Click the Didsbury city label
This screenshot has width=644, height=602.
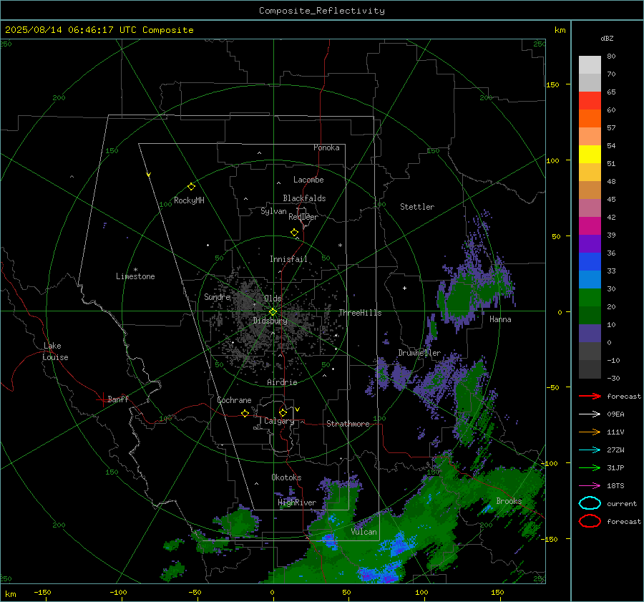(270, 321)
